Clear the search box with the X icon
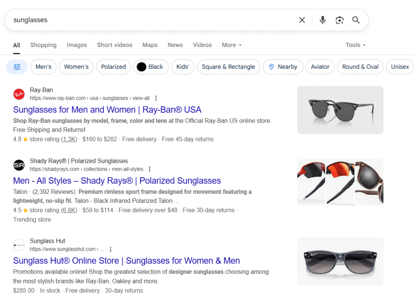415x302 pixels. click(x=302, y=20)
